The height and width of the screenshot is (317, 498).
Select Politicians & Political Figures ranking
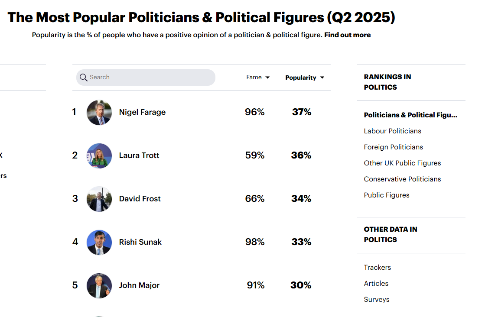tap(410, 115)
